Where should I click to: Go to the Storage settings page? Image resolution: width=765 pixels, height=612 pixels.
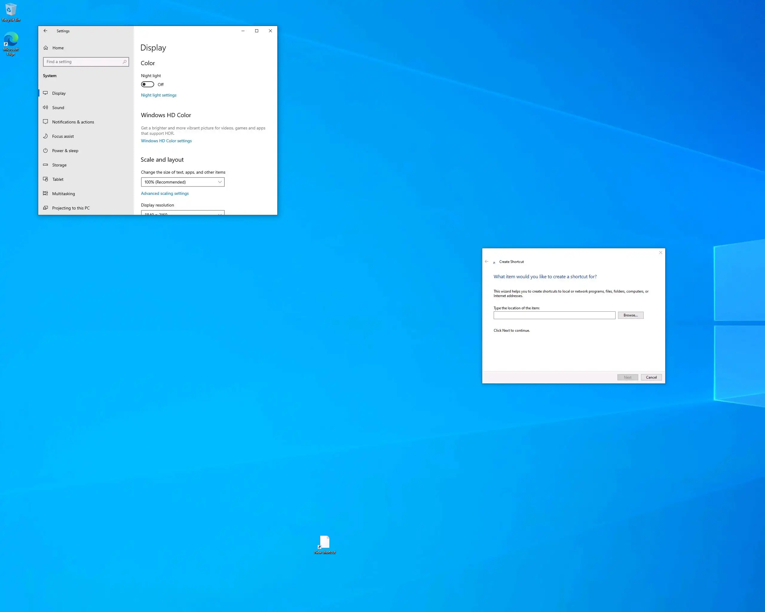click(59, 165)
